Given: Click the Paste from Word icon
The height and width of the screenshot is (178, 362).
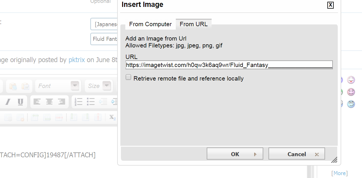Looking at the screenshot, I should point(25,86).
